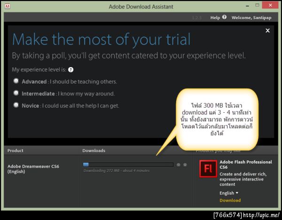Select the Advanced experience level
Viewport: 282px width, 220px height.
pos(16,81)
